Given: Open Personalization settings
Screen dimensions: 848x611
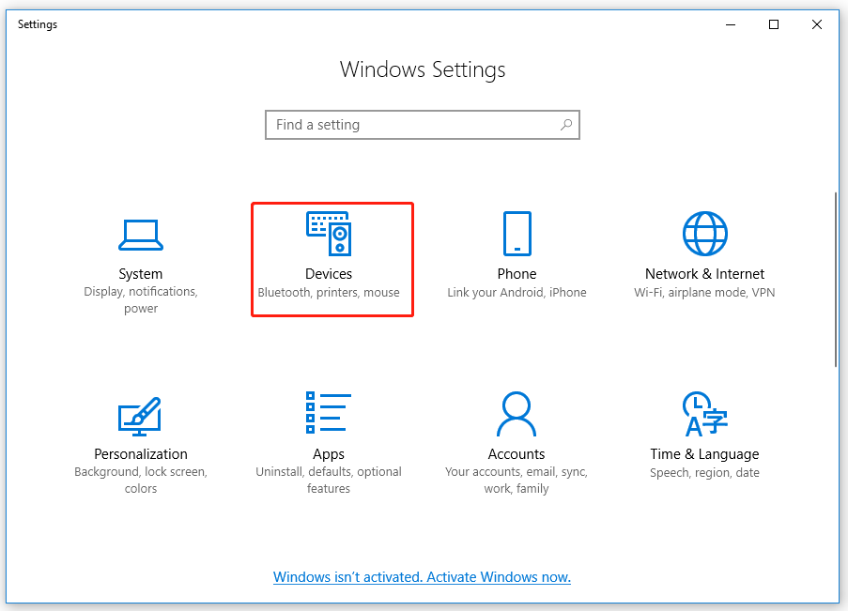Looking at the screenshot, I should click(x=140, y=432).
